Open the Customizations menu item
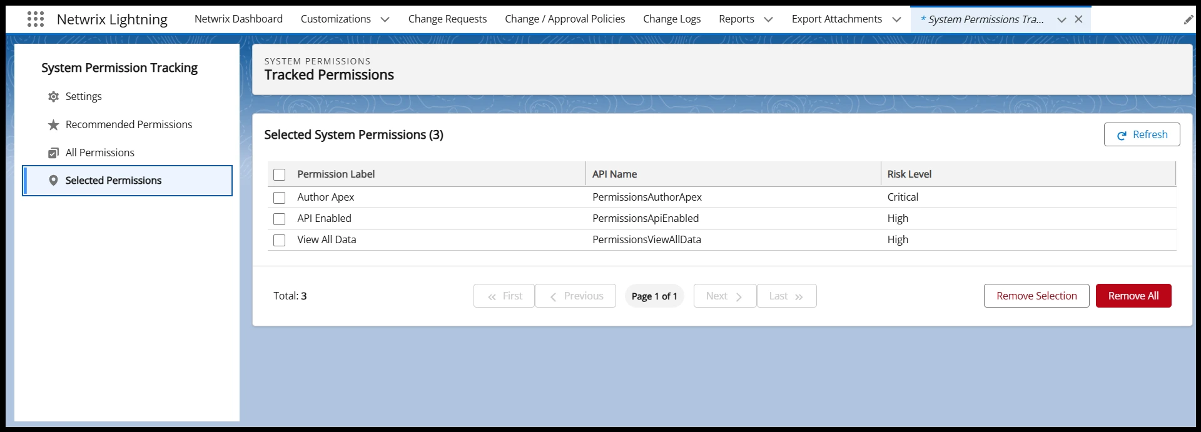 click(336, 19)
